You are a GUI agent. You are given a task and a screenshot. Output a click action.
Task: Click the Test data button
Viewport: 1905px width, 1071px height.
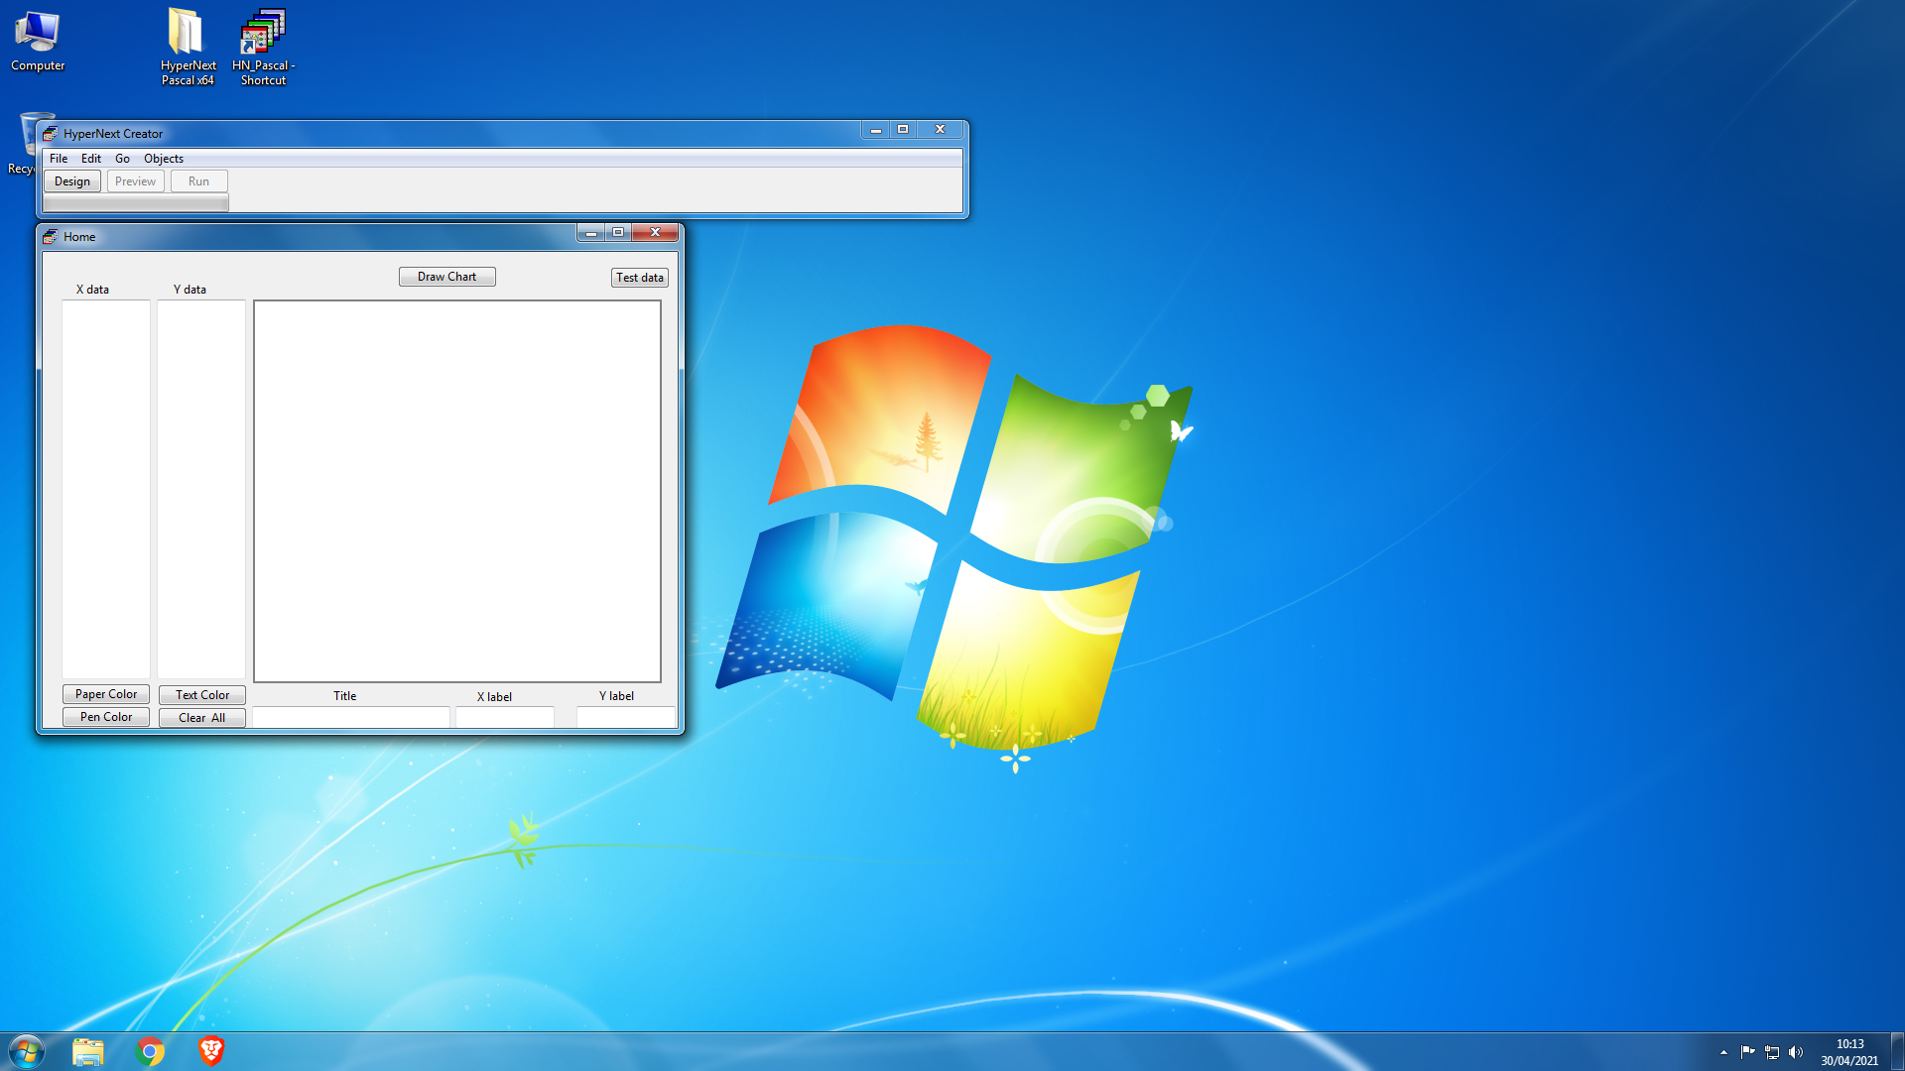[639, 278]
